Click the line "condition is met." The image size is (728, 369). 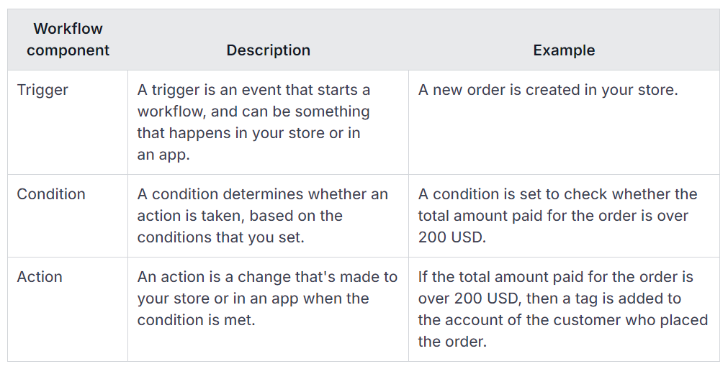[x=196, y=320]
